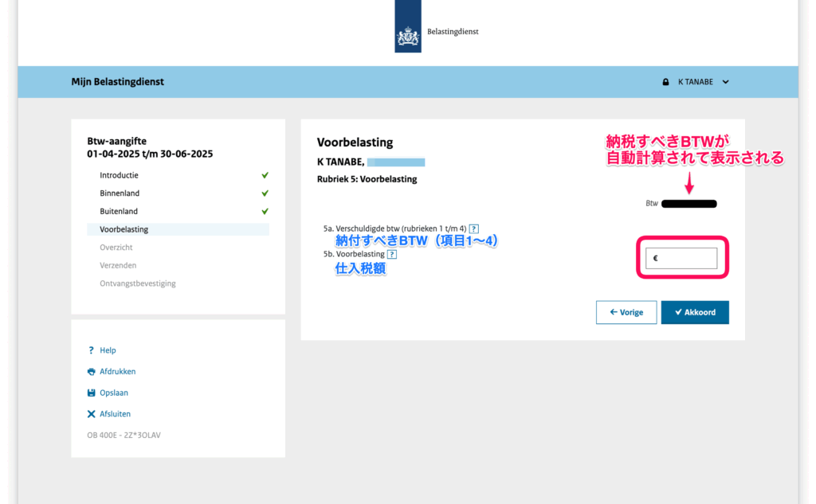
Task: Click the printer icon for Afdrukken
Action: point(92,372)
